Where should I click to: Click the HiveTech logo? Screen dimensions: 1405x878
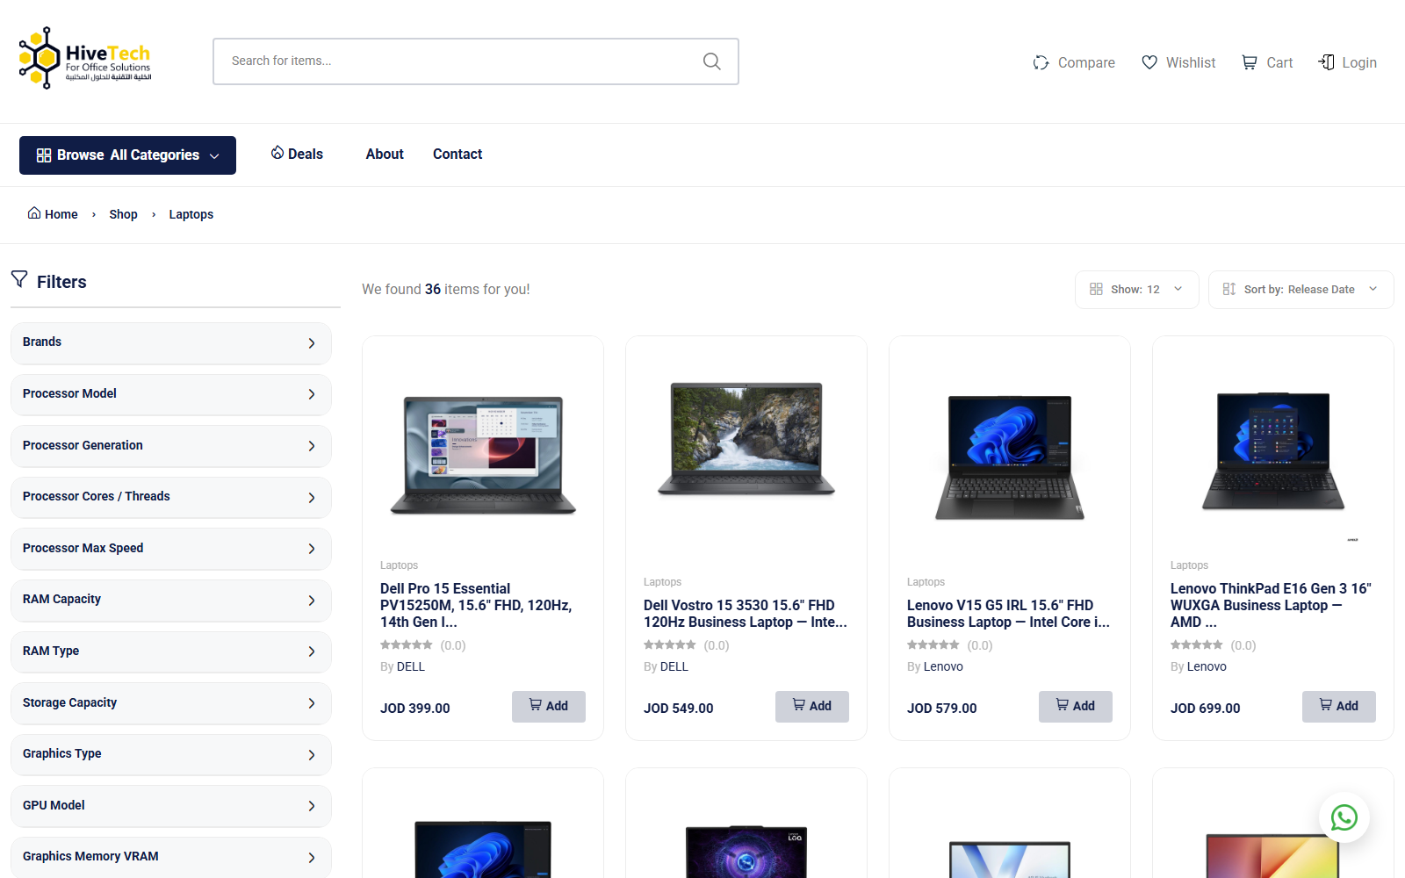point(85,59)
